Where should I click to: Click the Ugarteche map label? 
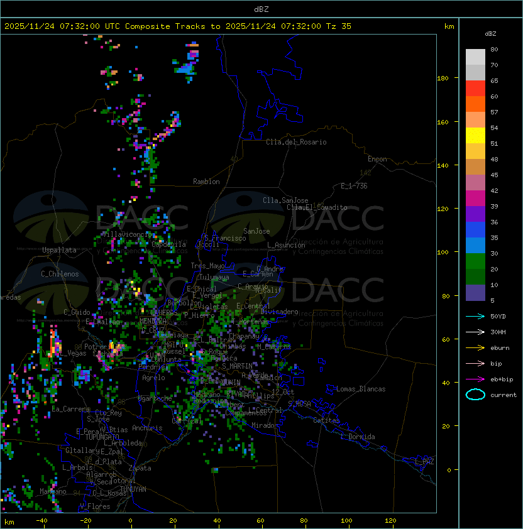click(x=155, y=398)
